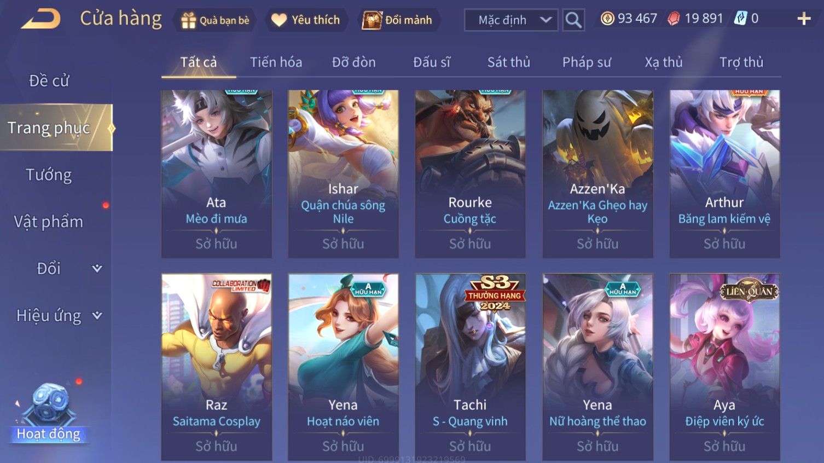Select Đề cử in sidebar
824x463 pixels.
click(x=49, y=81)
